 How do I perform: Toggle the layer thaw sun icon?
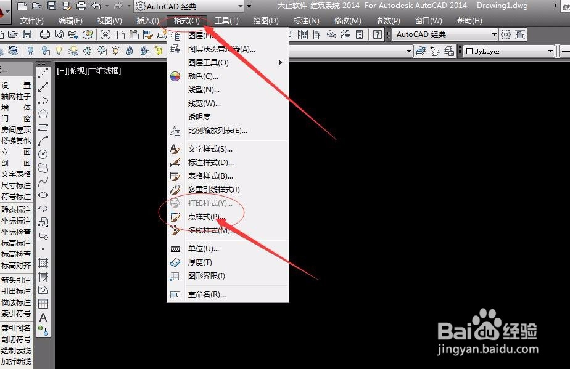(x=115, y=51)
